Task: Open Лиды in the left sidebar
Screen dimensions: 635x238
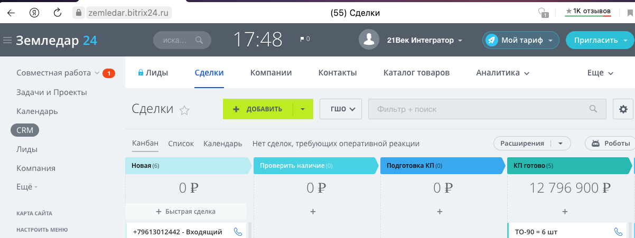Action: pos(27,149)
